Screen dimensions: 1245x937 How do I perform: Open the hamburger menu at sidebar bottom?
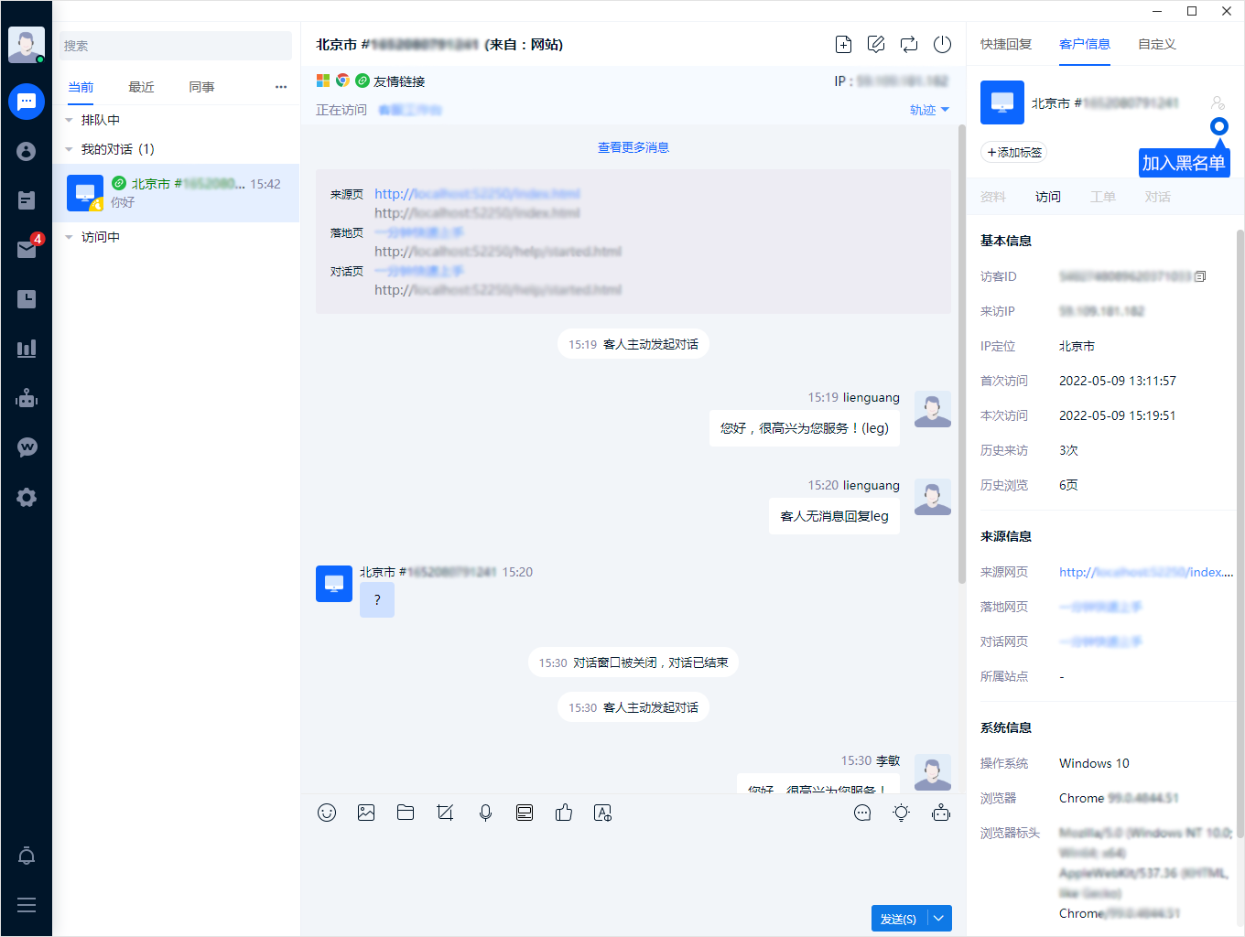pos(27,905)
